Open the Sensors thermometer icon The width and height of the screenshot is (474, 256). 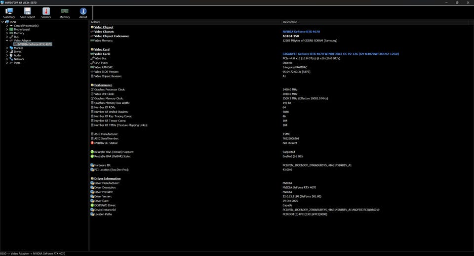pyautogui.click(x=46, y=11)
